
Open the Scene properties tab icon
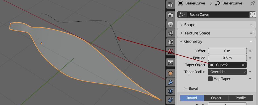(x=170, y=42)
